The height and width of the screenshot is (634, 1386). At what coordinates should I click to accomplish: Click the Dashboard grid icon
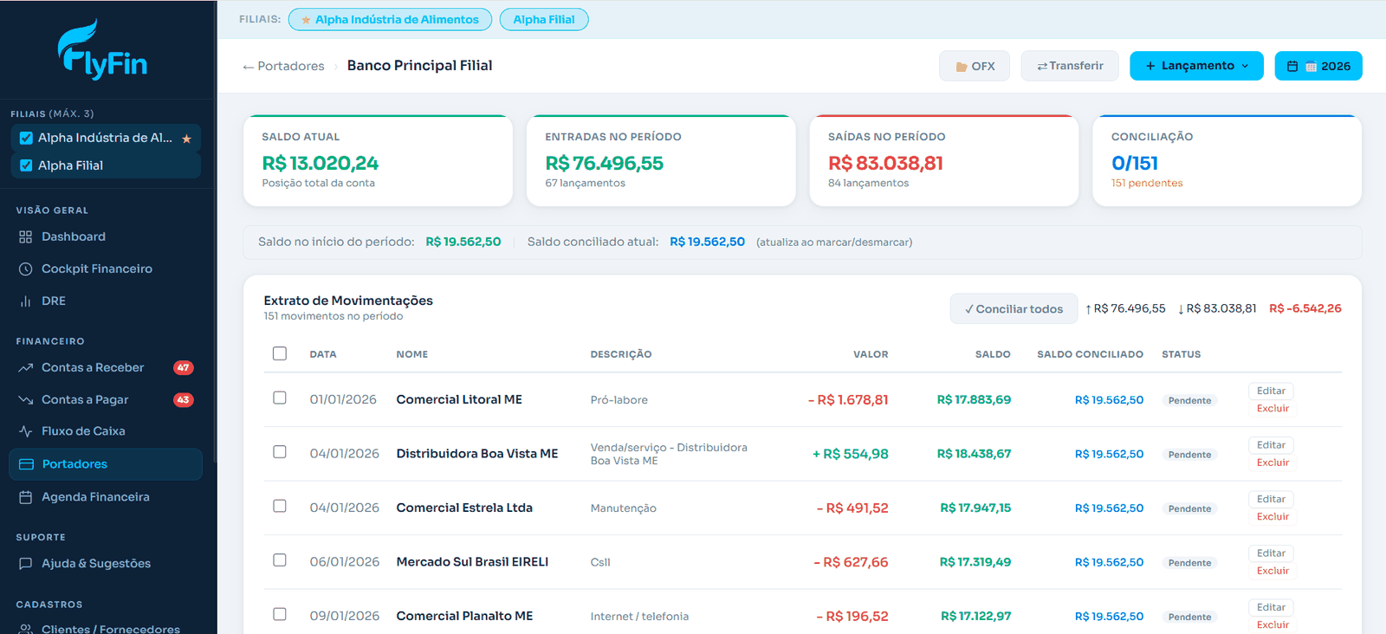25,236
